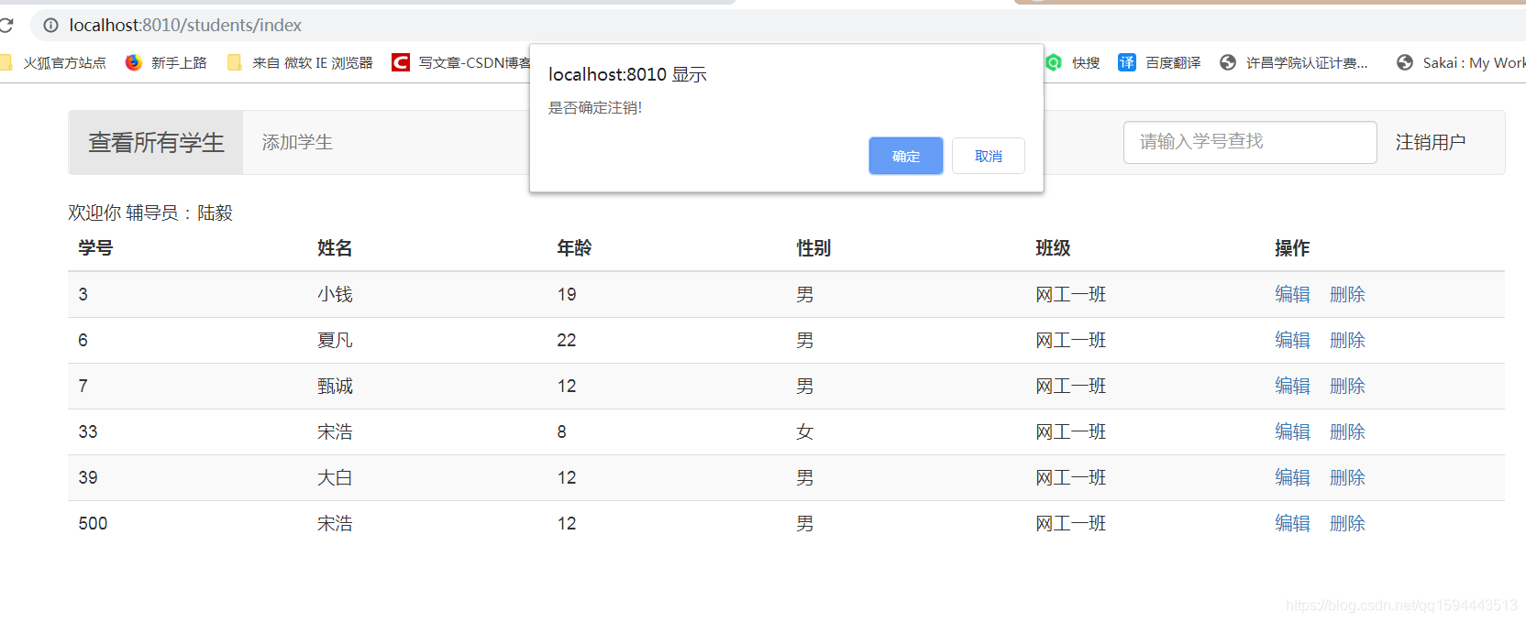Click the 学号 column header

95,248
